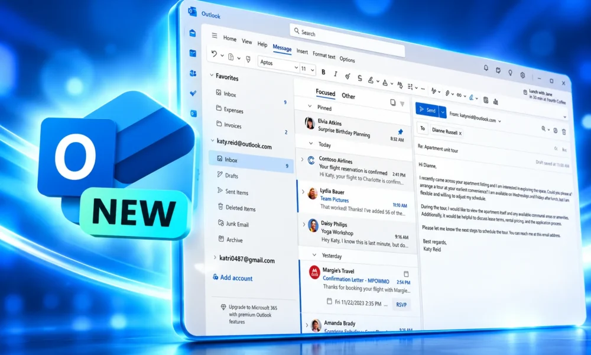Open the To Do checkmark icon

pos(193,93)
